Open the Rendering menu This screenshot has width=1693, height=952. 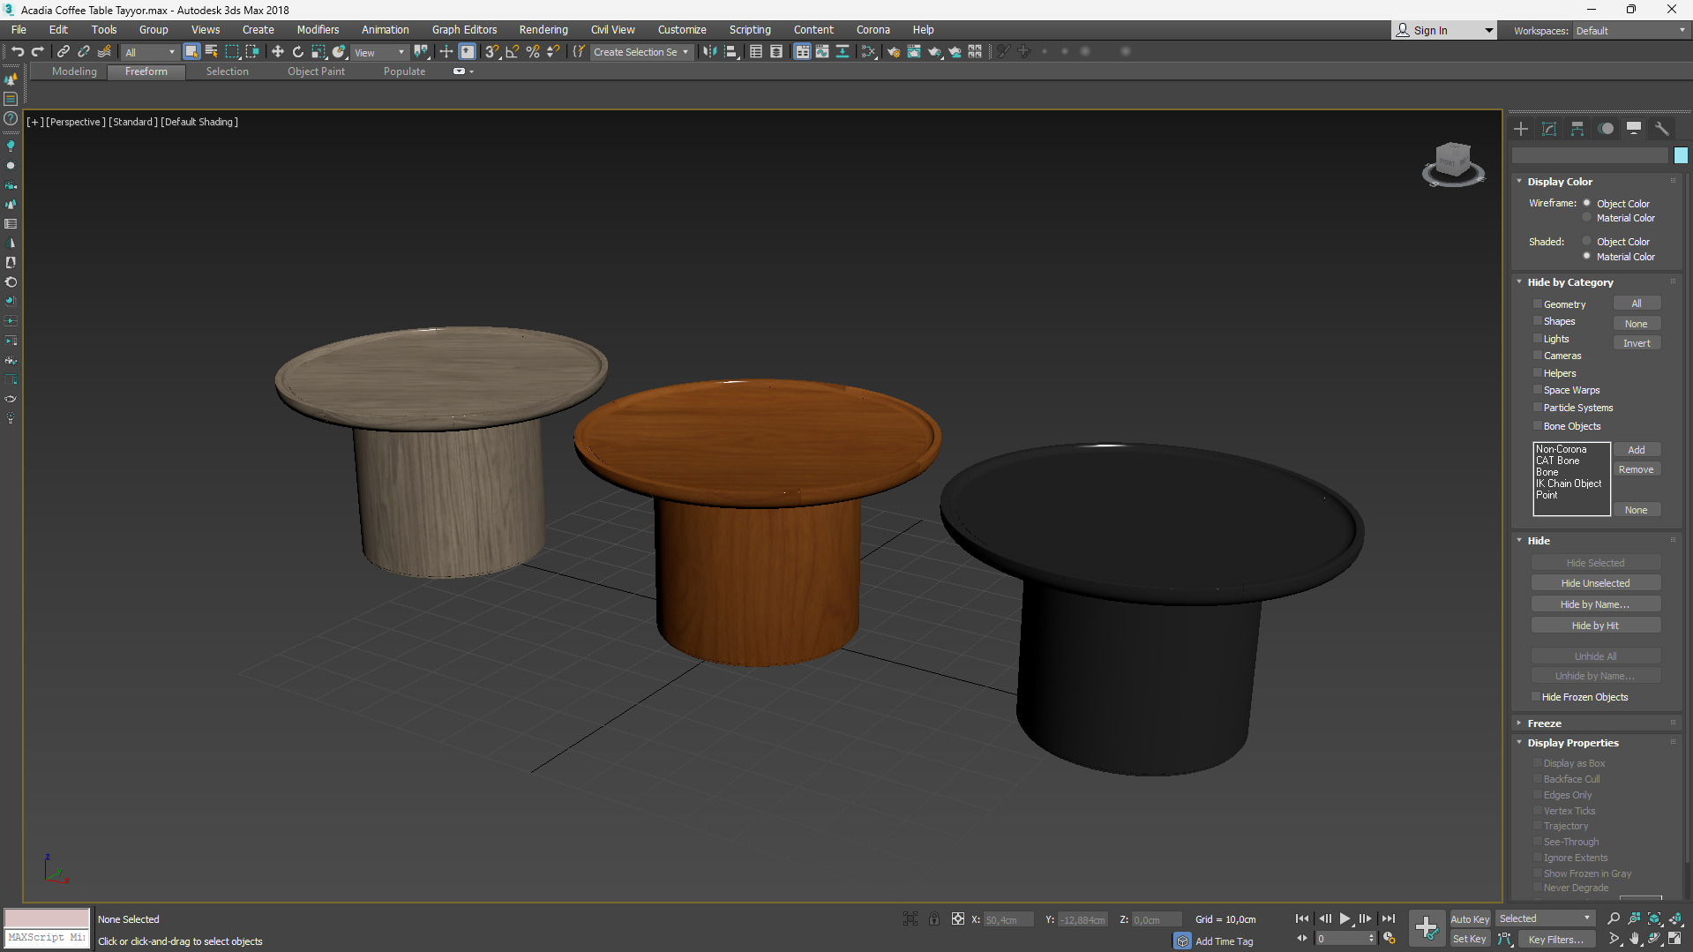click(543, 30)
